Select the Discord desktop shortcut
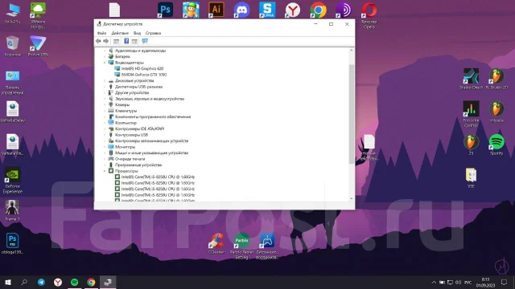The image size is (515, 289). (x=241, y=10)
